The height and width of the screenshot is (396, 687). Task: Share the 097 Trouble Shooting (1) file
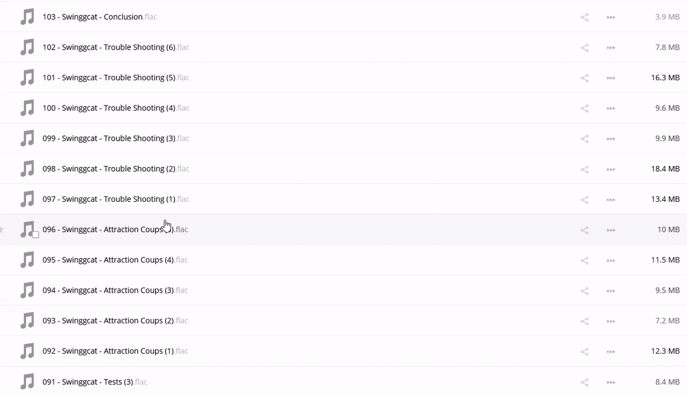[584, 200]
